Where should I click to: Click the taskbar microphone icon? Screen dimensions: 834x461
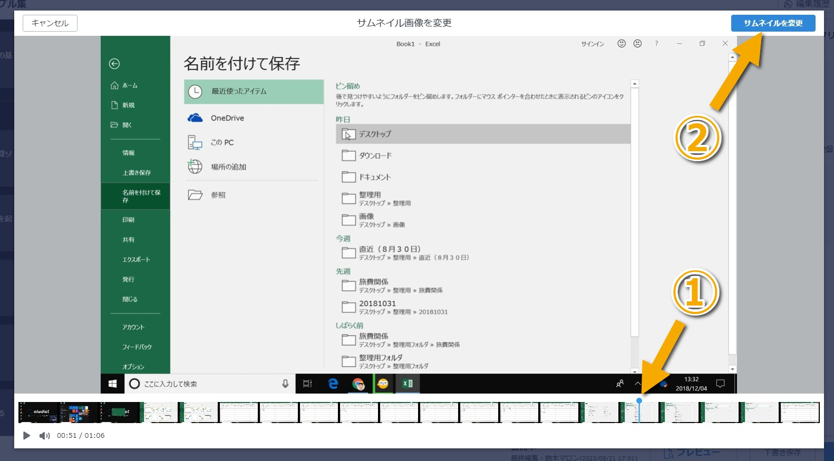pos(285,384)
